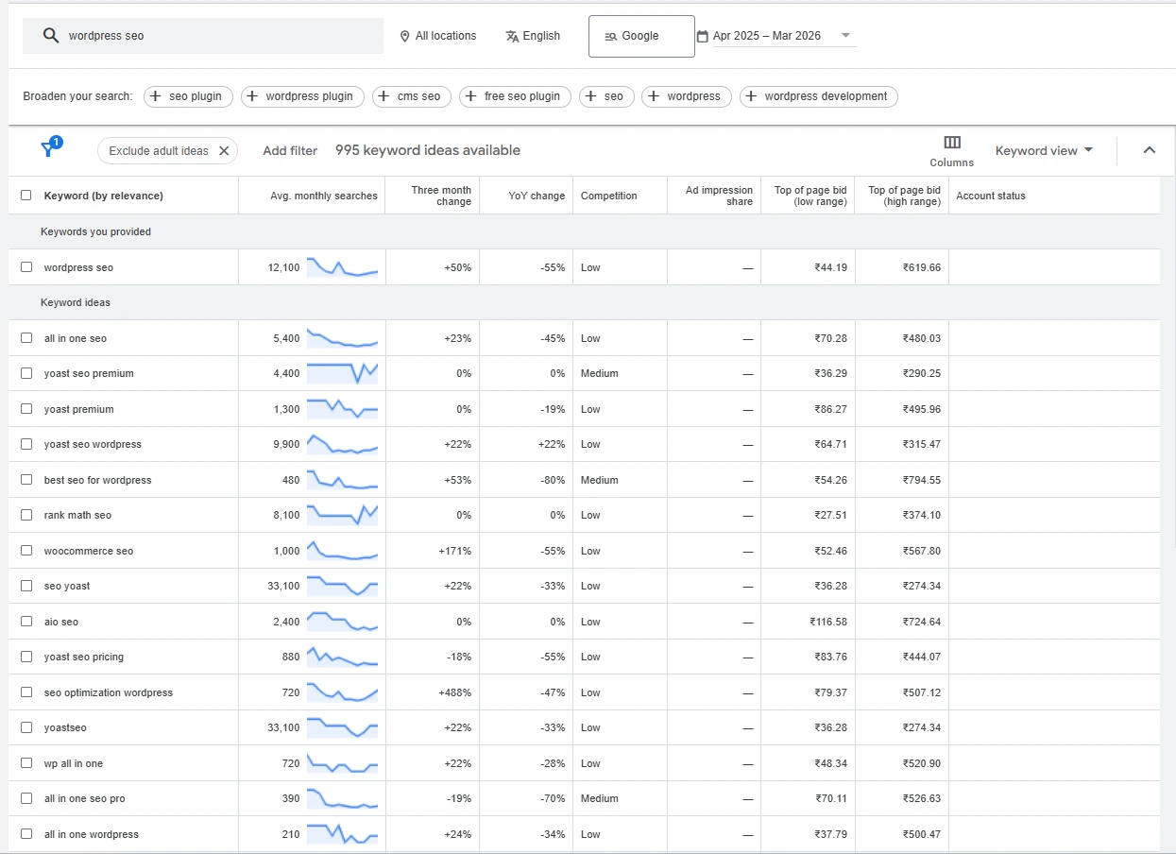The width and height of the screenshot is (1176, 854).
Task: Open the date range dropdown arrow
Action: pos(845,36)
